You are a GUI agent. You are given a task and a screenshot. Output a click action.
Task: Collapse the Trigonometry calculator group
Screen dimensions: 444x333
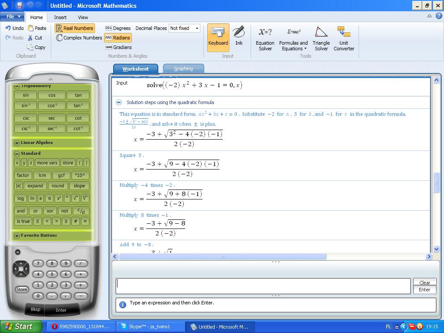pos(17,86)
